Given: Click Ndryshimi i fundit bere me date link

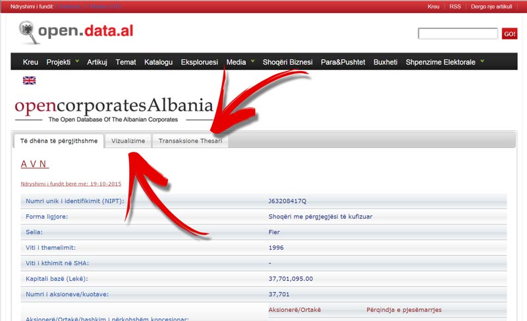Looking at the screenshot, I should pos(71,184).
